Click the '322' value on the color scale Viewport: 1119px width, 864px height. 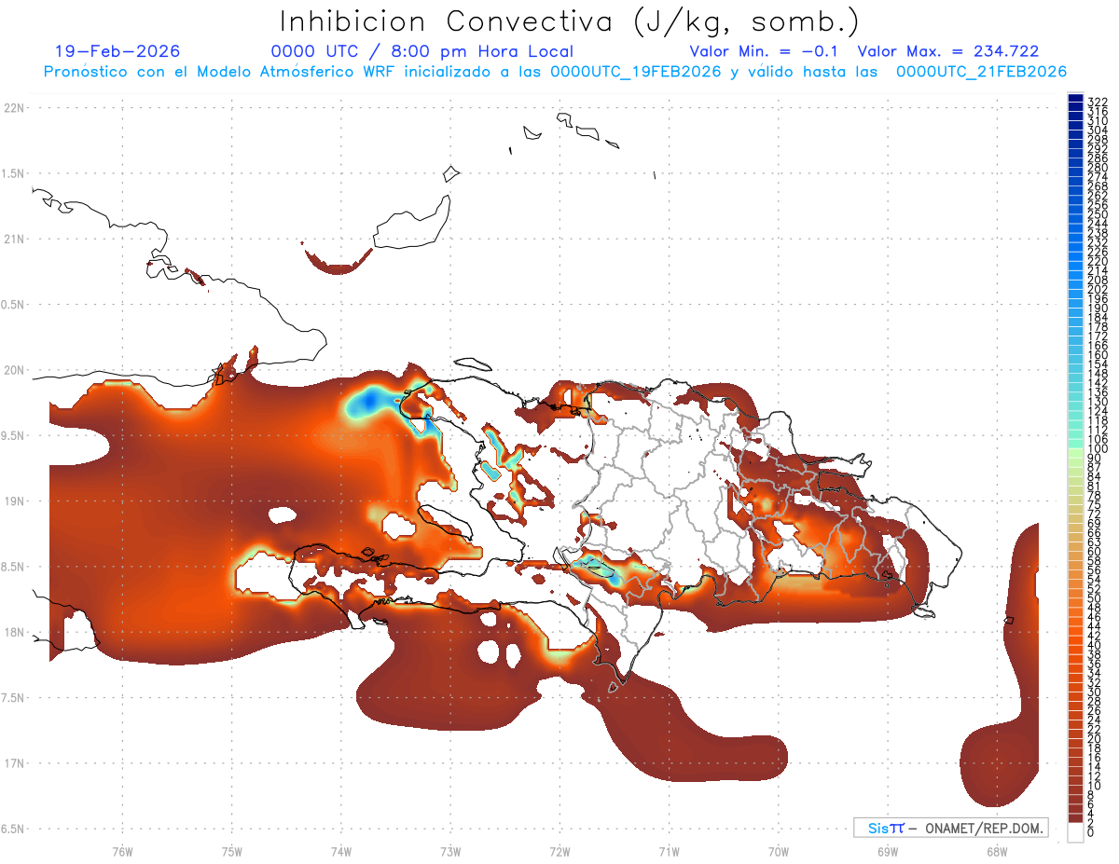pyautogui.click(x=1097, y=101)
